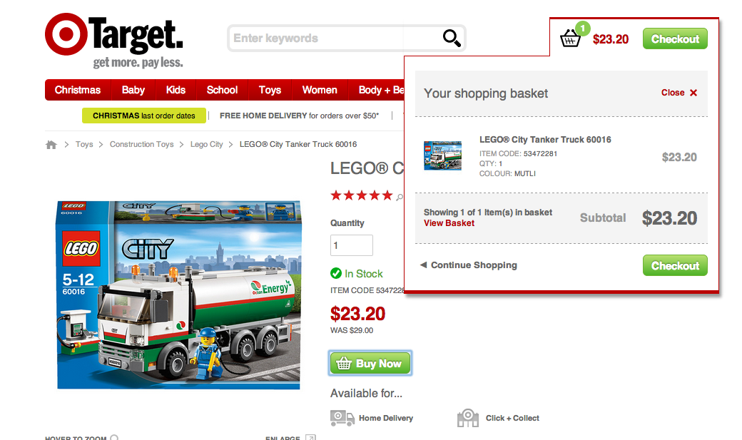Click the Quantity input box
The width and height of the screenshot is (742, 440).
click(351, 245)
